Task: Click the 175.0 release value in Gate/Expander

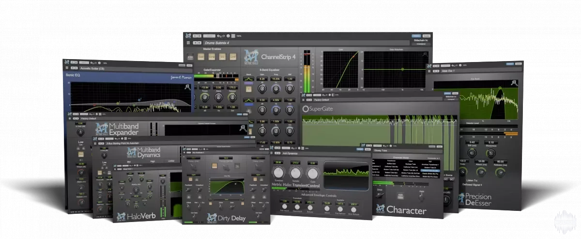Action: pos(232,87)
